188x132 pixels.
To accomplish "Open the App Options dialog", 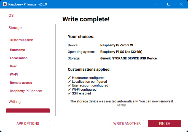I will [28, 124].
